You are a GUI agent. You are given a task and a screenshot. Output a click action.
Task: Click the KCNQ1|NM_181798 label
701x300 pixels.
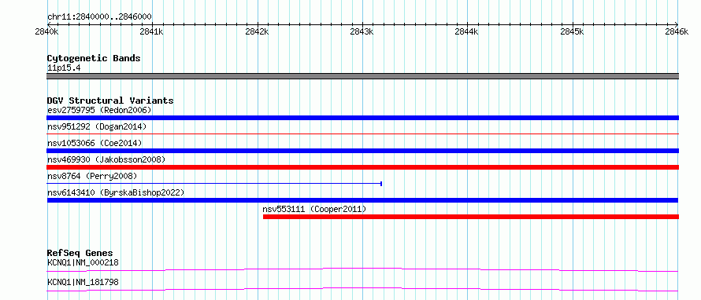click(83, 282)
